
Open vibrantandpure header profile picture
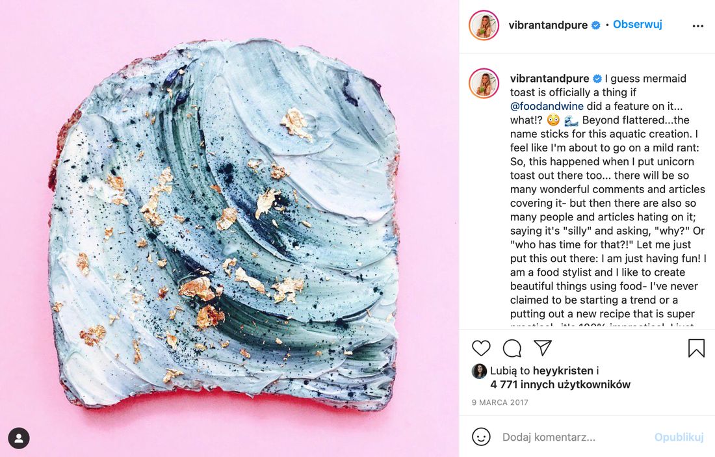tap(484, 25)
